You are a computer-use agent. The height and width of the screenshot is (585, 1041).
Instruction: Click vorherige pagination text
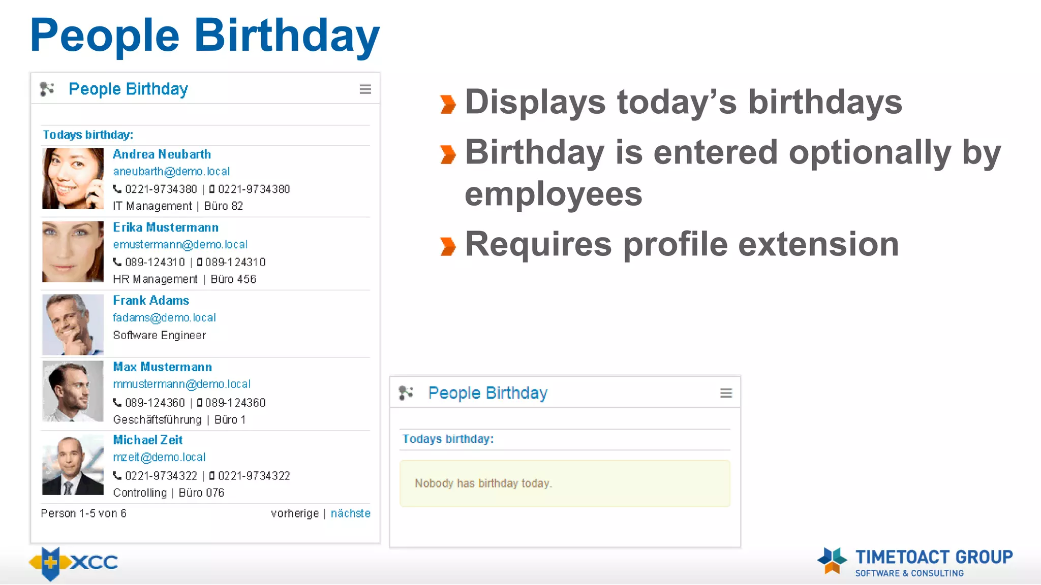coord(295,513)
